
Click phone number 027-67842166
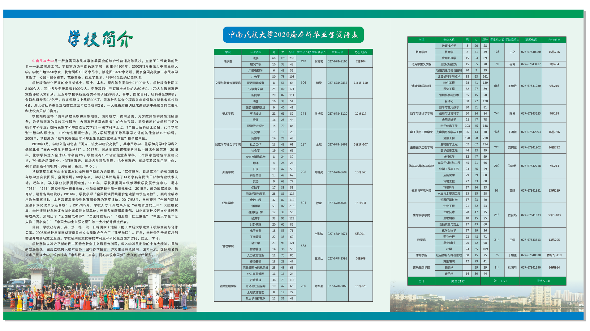(337, 61)
